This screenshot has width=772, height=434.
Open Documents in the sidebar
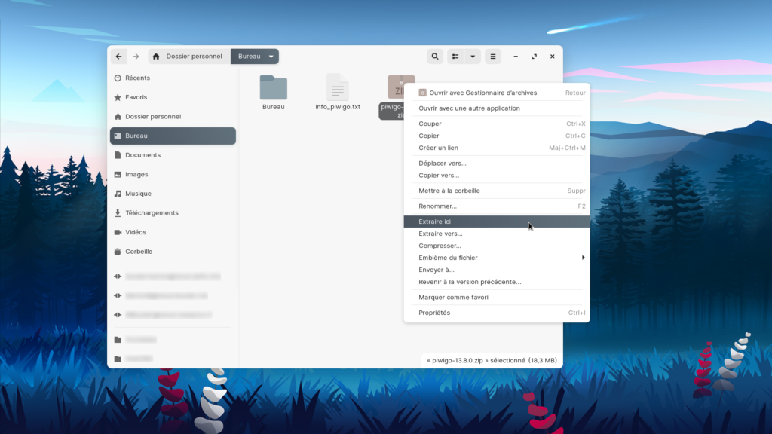[x=173, y=155]
